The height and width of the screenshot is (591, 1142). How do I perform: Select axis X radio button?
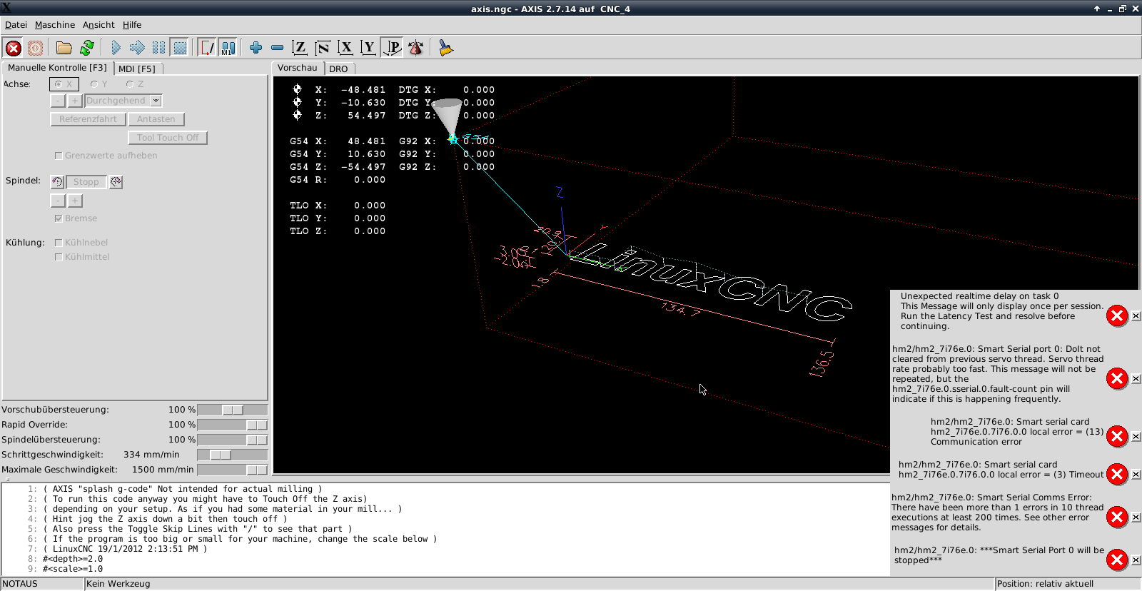[64, 84]
